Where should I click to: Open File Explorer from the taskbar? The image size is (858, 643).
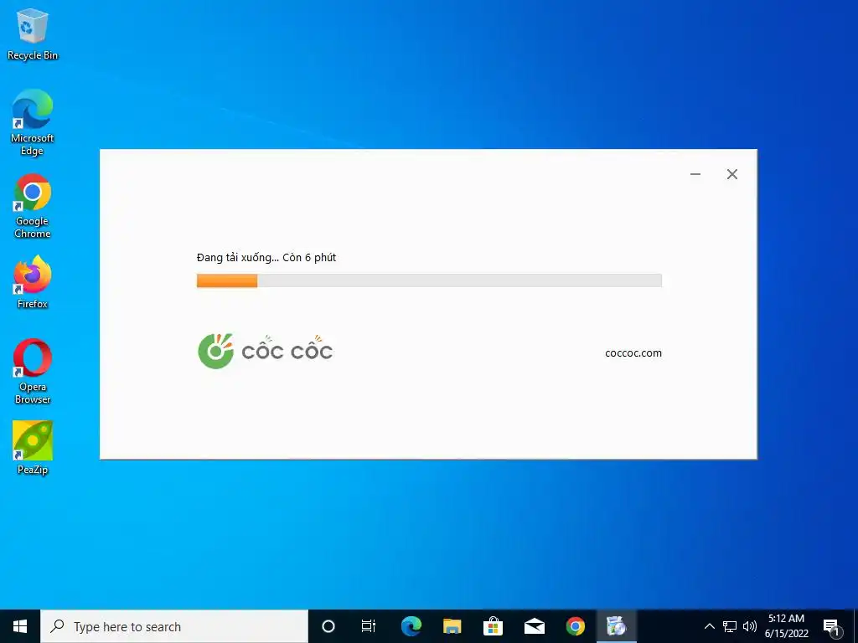tap(452, 626)
